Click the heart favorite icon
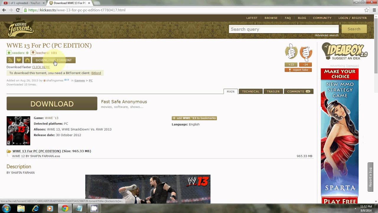This screenshot has height=213, width=378. pyautogui.click(x=19, y=60)
